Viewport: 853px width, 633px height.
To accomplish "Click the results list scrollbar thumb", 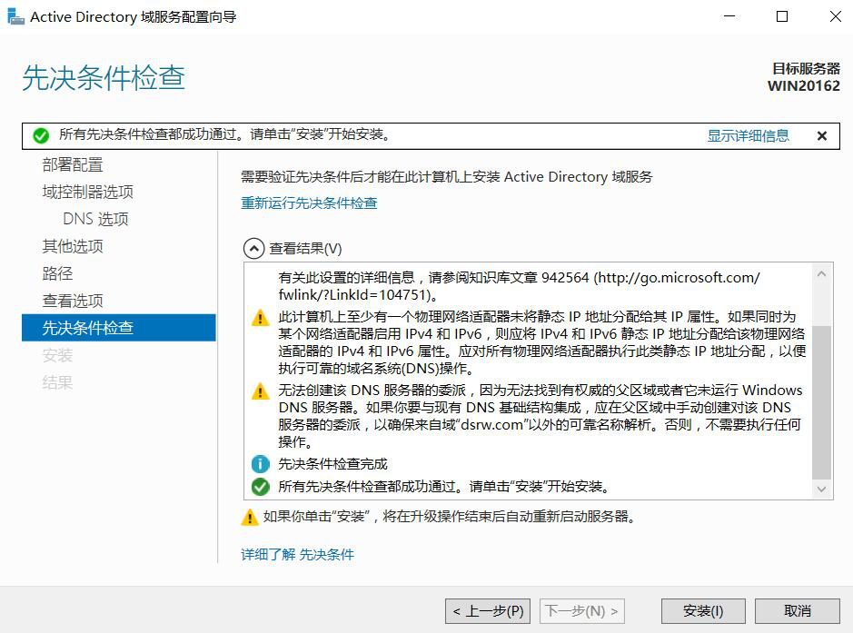I will 821,402.
